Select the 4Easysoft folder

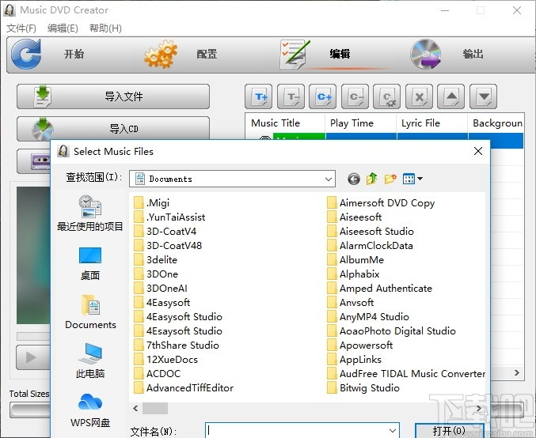pyautogui.click(x=162, y=303)
